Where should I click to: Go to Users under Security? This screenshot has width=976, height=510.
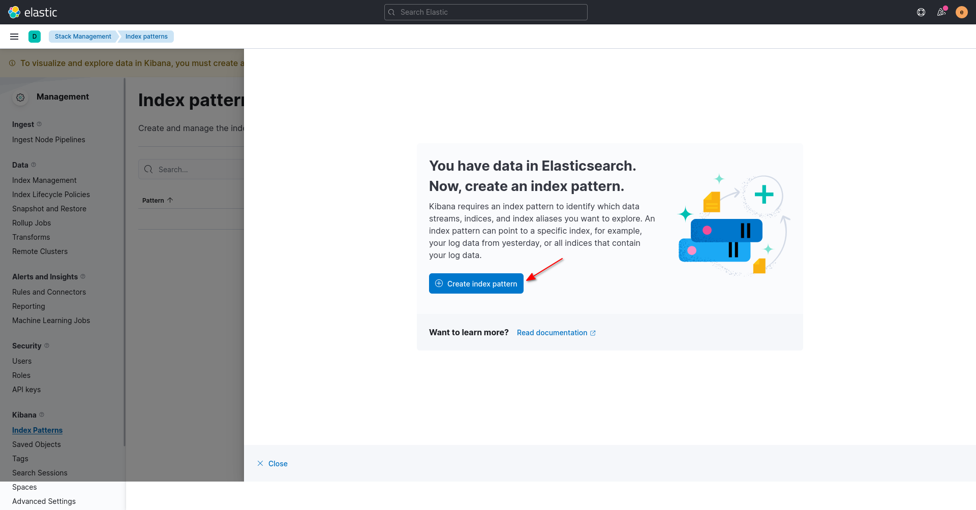(22, 361)
